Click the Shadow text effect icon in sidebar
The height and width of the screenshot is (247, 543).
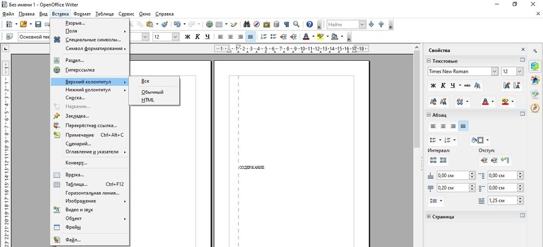tap(477, 85)
